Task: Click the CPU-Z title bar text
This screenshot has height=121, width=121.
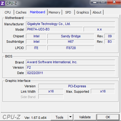Action: pyautogui.click(x=11, y=3)
